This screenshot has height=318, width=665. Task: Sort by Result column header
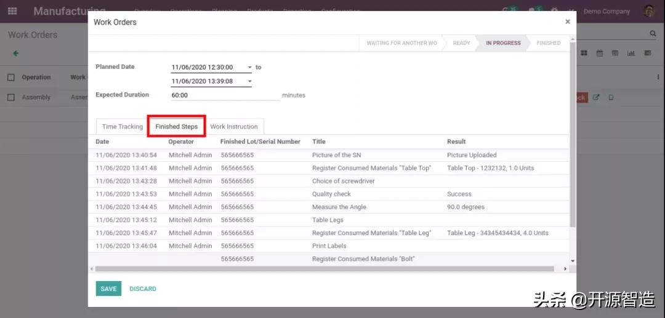456,142
